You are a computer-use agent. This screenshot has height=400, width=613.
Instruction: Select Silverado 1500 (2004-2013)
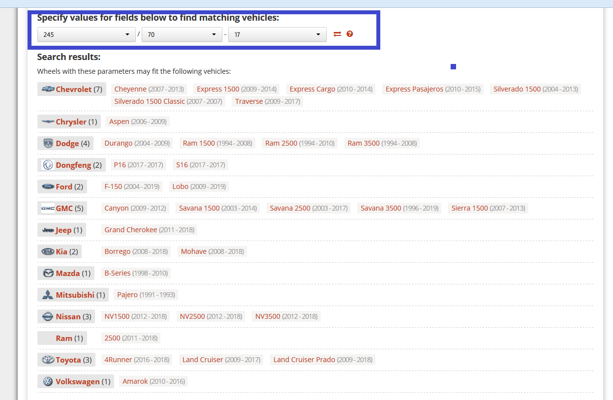536,89
